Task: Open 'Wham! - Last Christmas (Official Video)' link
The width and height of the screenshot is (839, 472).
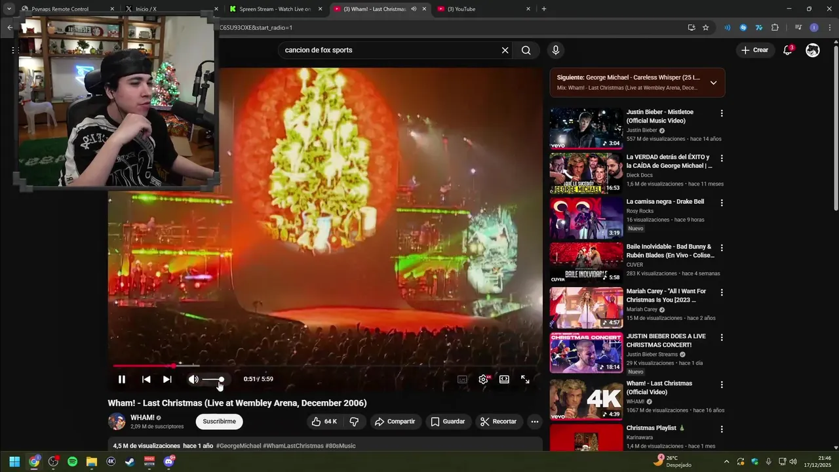Action: coord(659,387)
